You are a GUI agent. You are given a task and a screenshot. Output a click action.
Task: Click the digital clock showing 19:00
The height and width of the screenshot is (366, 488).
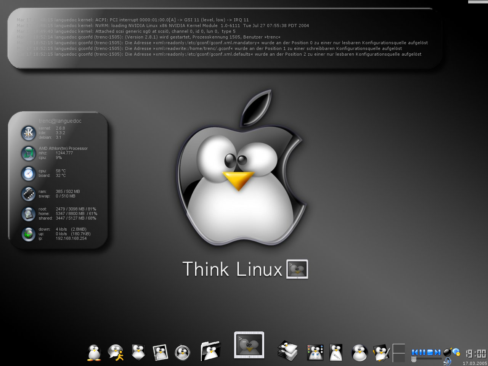[476, 353]
